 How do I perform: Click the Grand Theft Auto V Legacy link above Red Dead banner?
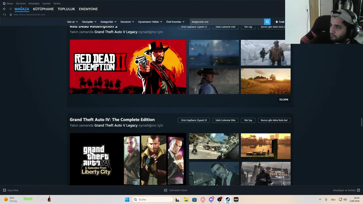tap(116, 32)
